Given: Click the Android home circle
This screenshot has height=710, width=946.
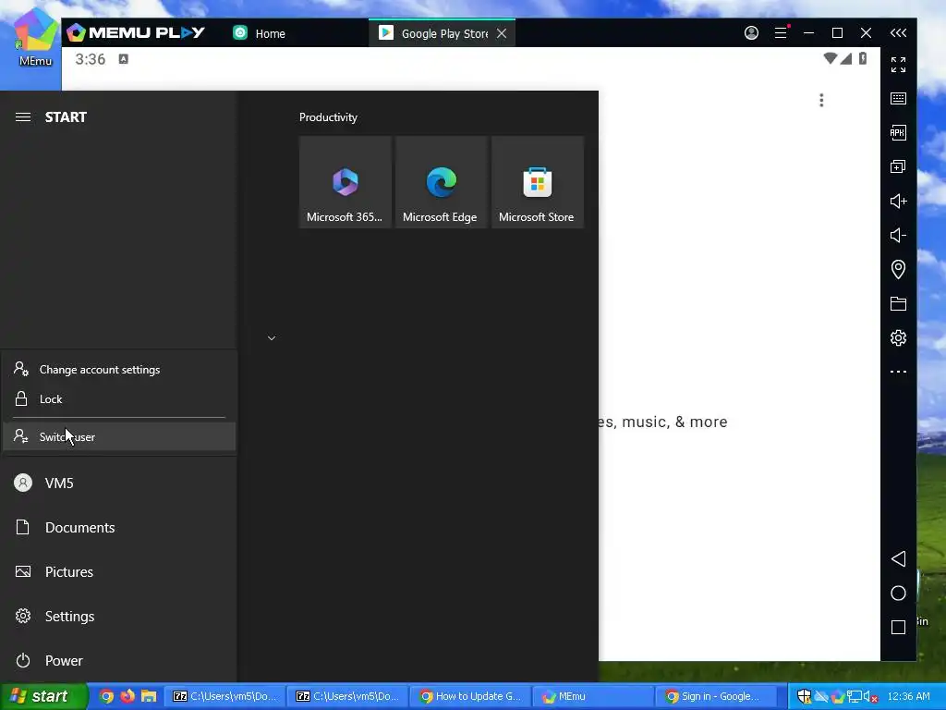Looking at the screenshot, I should 898,593.
